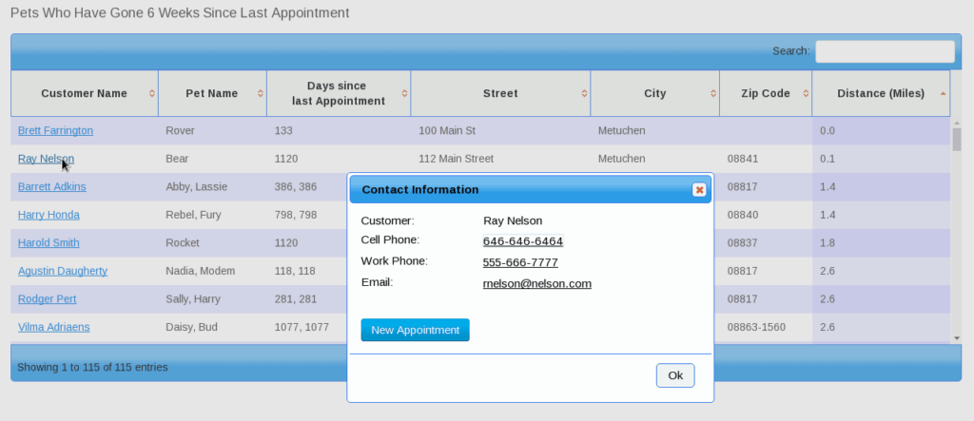Viewport: 974px width, 421px height.
Task: Open work phone link 555-666-7777
Action: tap(520, 262)
